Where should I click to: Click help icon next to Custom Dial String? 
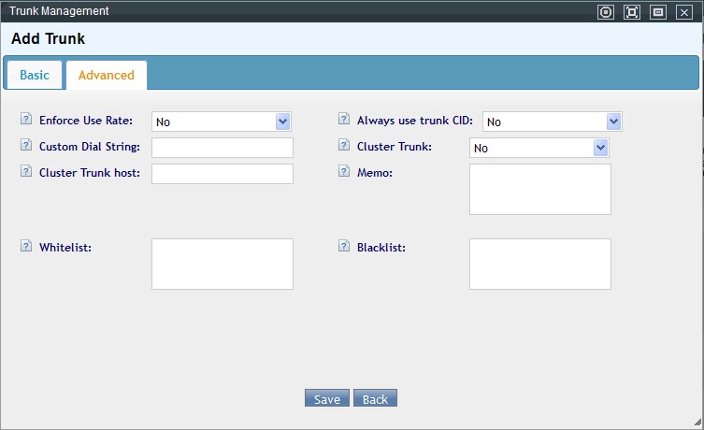tap(25, 146)
